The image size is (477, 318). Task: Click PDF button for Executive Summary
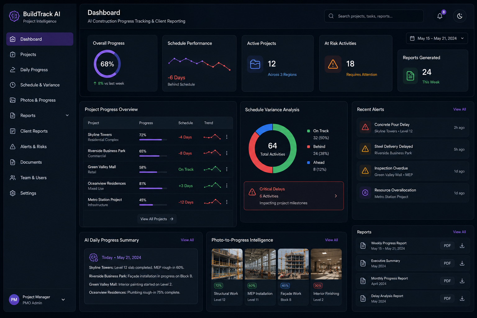pyautogui.click(x=447, y=263)
